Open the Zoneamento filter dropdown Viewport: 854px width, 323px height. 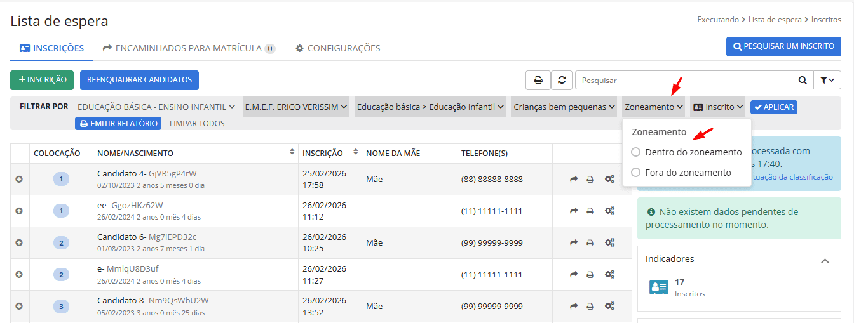click(654, 107)
